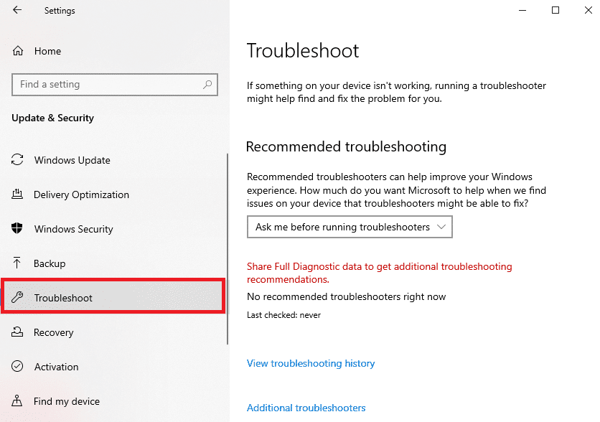
Task: Open the Windows Update settings page
Action: tap(72, 160)
